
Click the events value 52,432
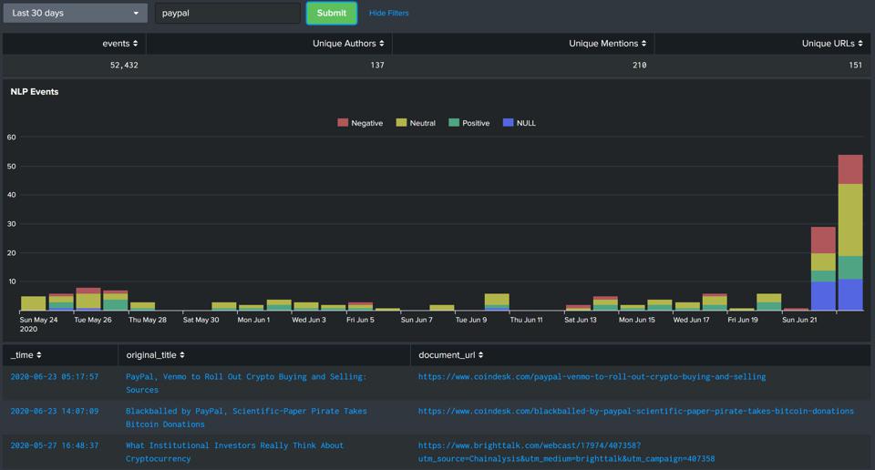coord(124,66)
